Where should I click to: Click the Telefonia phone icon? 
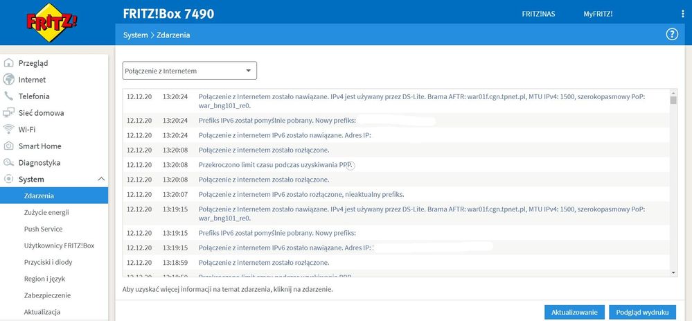(9, 96)
